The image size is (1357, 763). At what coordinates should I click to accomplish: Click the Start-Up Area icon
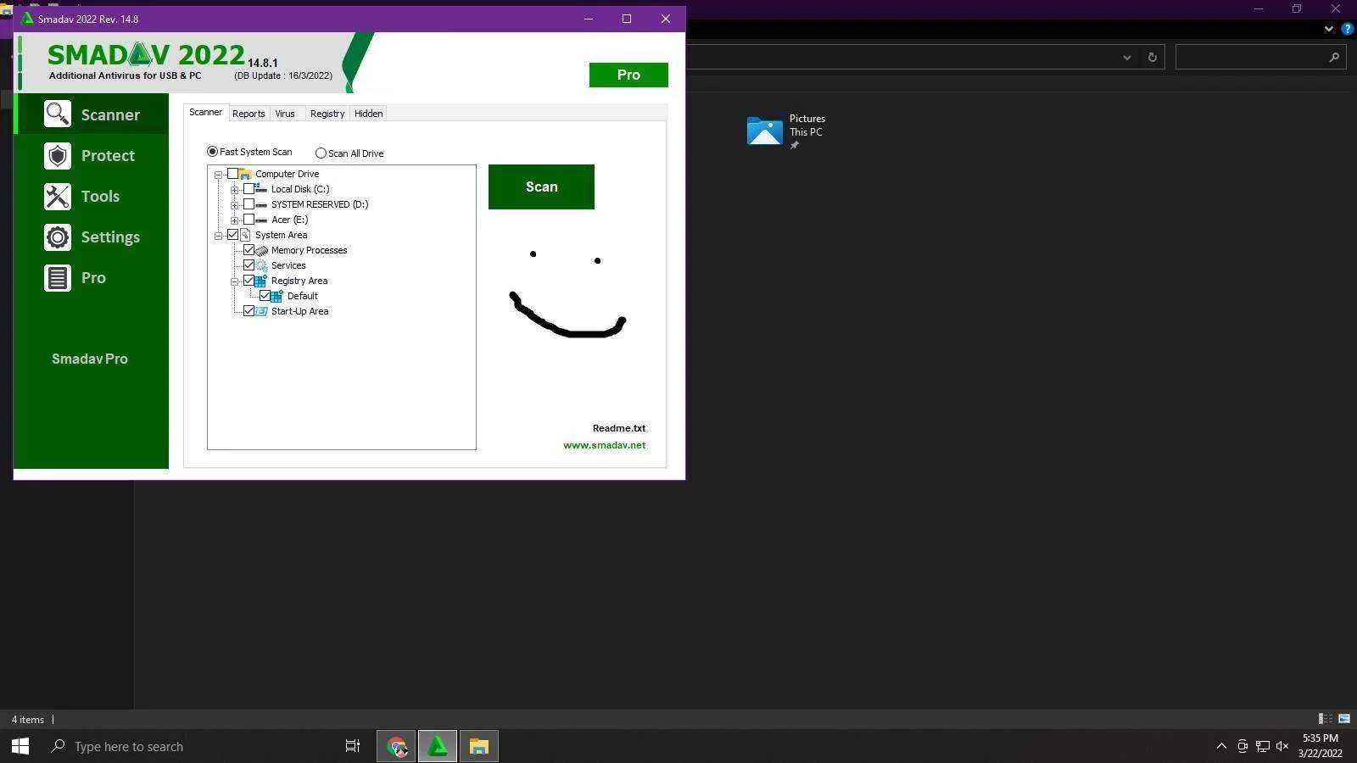(x=262, y=311)
